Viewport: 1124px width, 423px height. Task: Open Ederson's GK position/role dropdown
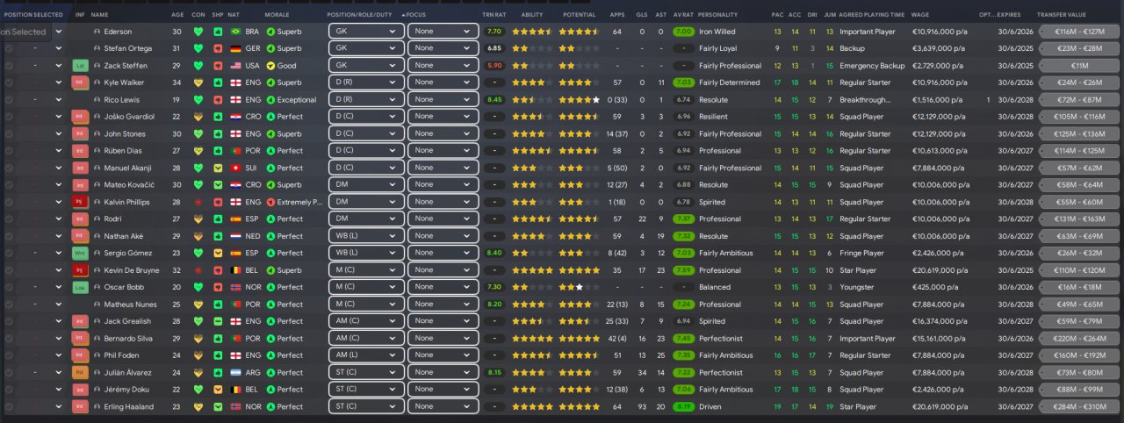coord(366,32)
